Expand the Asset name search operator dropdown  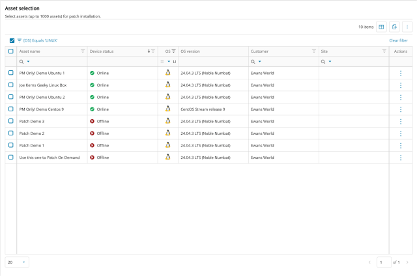(25, 61)
